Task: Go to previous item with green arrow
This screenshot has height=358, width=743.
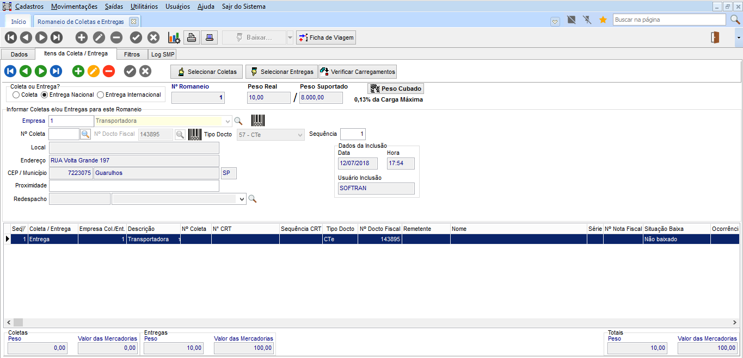Action: 26,71
